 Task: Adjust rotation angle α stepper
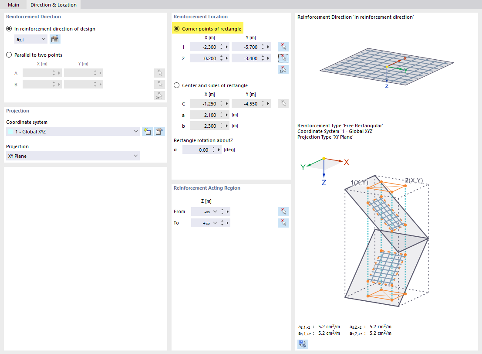tap(214, 150)
